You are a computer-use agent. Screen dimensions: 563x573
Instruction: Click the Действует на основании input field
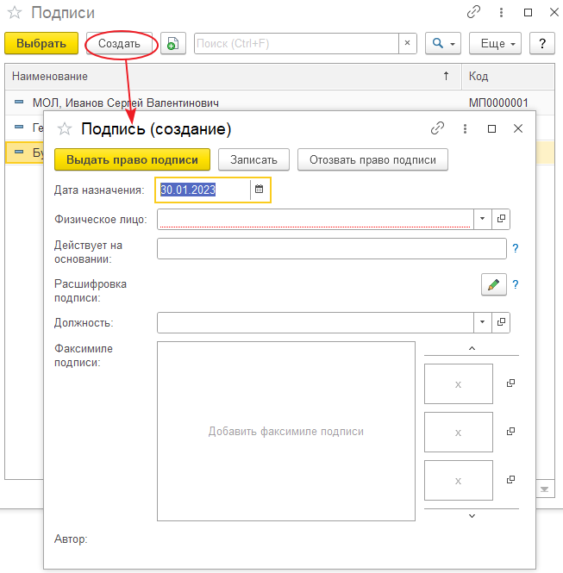(x=331, y=248)
